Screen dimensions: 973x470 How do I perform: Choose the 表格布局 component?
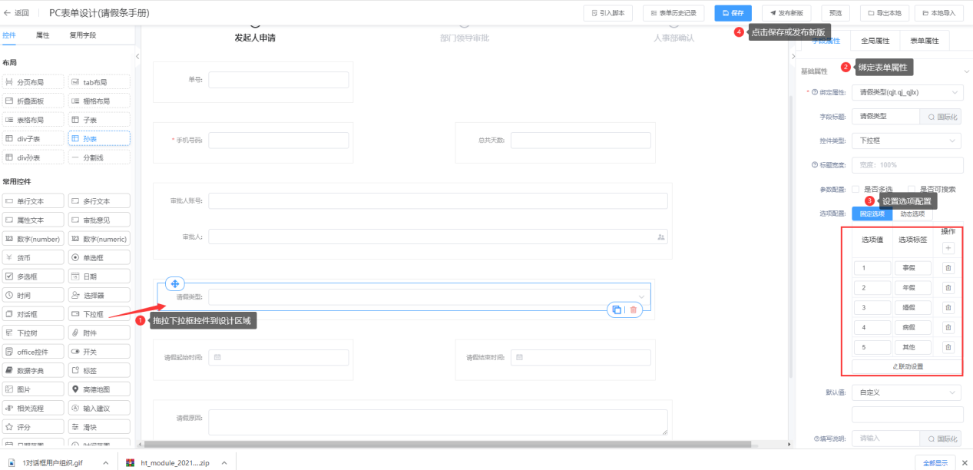33,120
